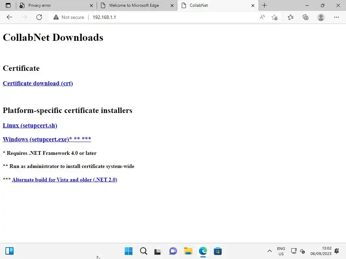Go back to previous page
346x259 pixels.
(9, 17)
